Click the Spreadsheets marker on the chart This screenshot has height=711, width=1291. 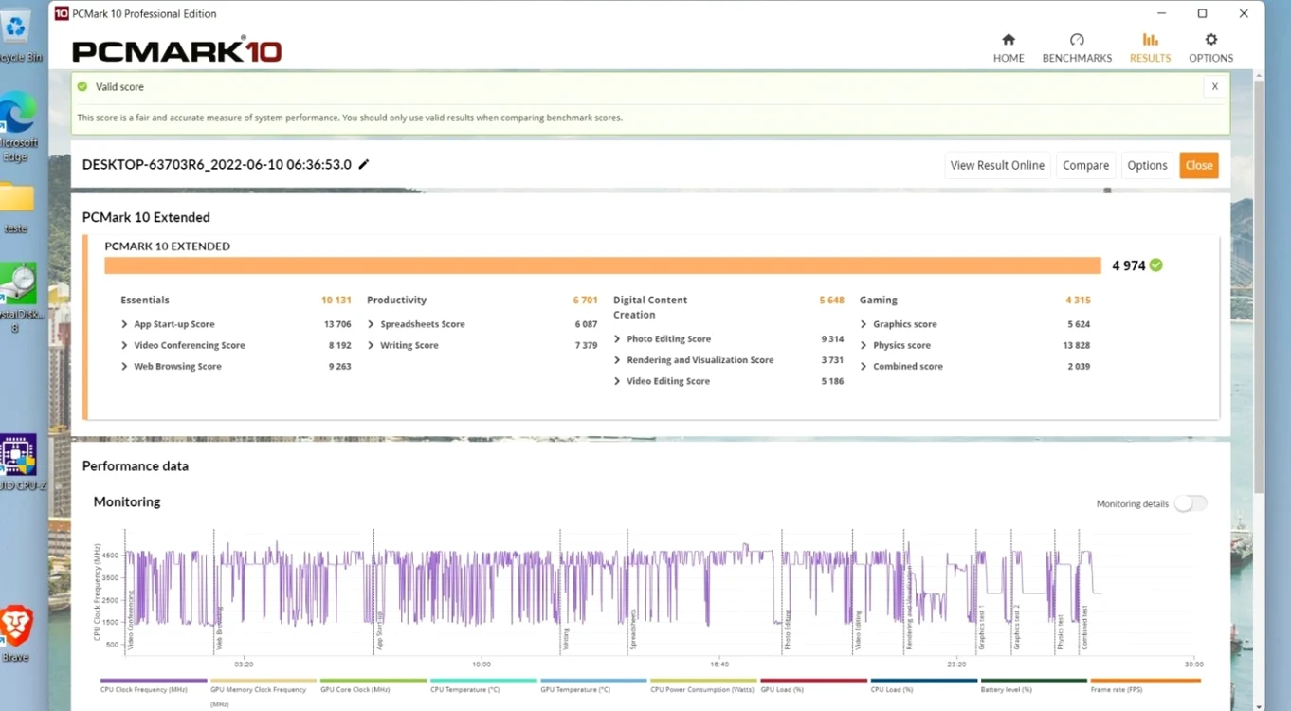click(632, 629)
